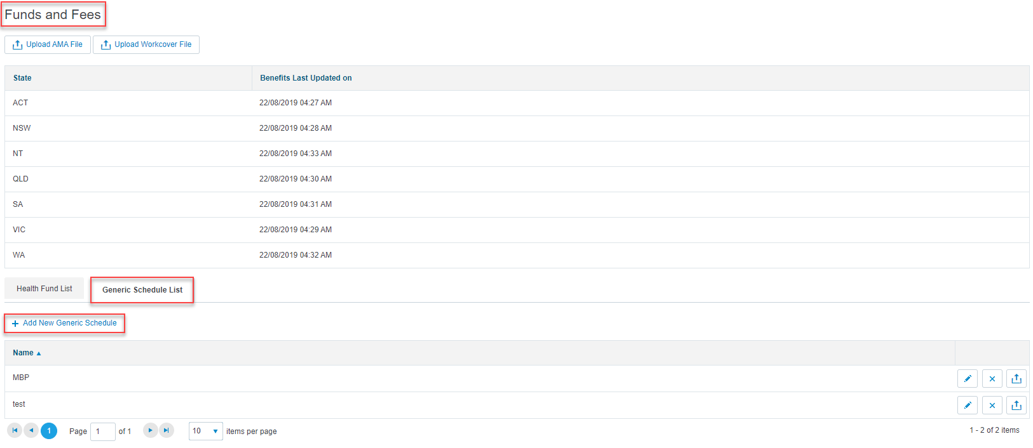Screen dimensions: 1033x448
Task: Click the 22/08/2019 04:28 AM timestamp
Action: pos(296,128)
